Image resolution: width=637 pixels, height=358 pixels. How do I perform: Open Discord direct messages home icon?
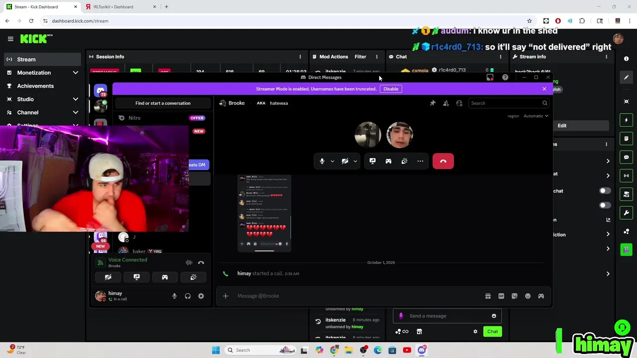101,90
